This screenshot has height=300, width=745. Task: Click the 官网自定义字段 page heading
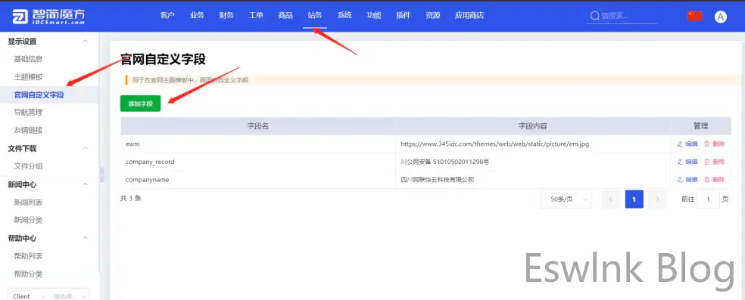163,60
